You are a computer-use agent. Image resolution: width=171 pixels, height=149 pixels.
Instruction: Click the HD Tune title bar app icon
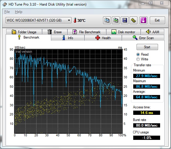coord(5,4)
